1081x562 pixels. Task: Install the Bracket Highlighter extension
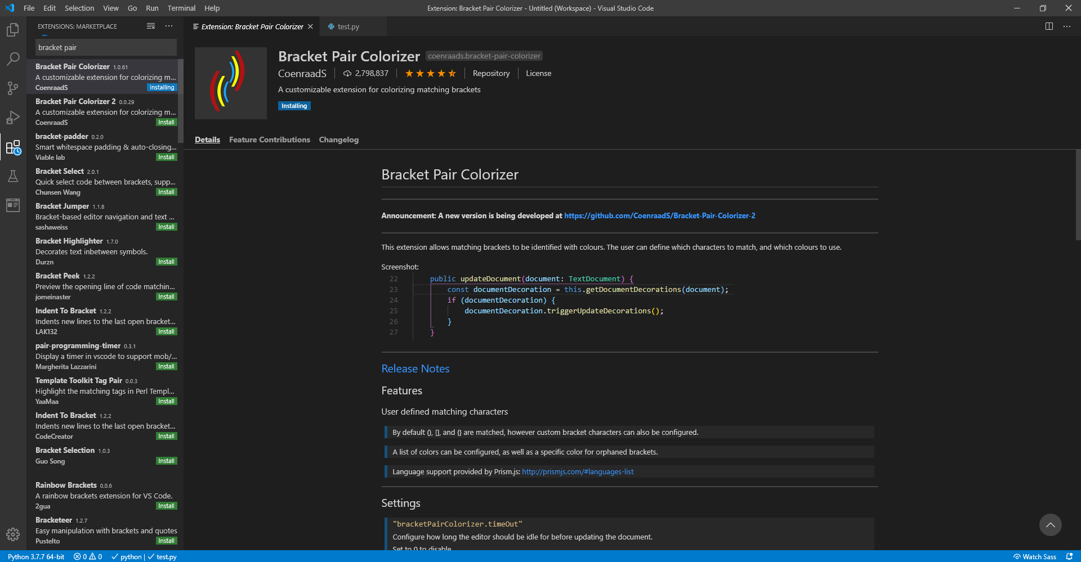166,262
